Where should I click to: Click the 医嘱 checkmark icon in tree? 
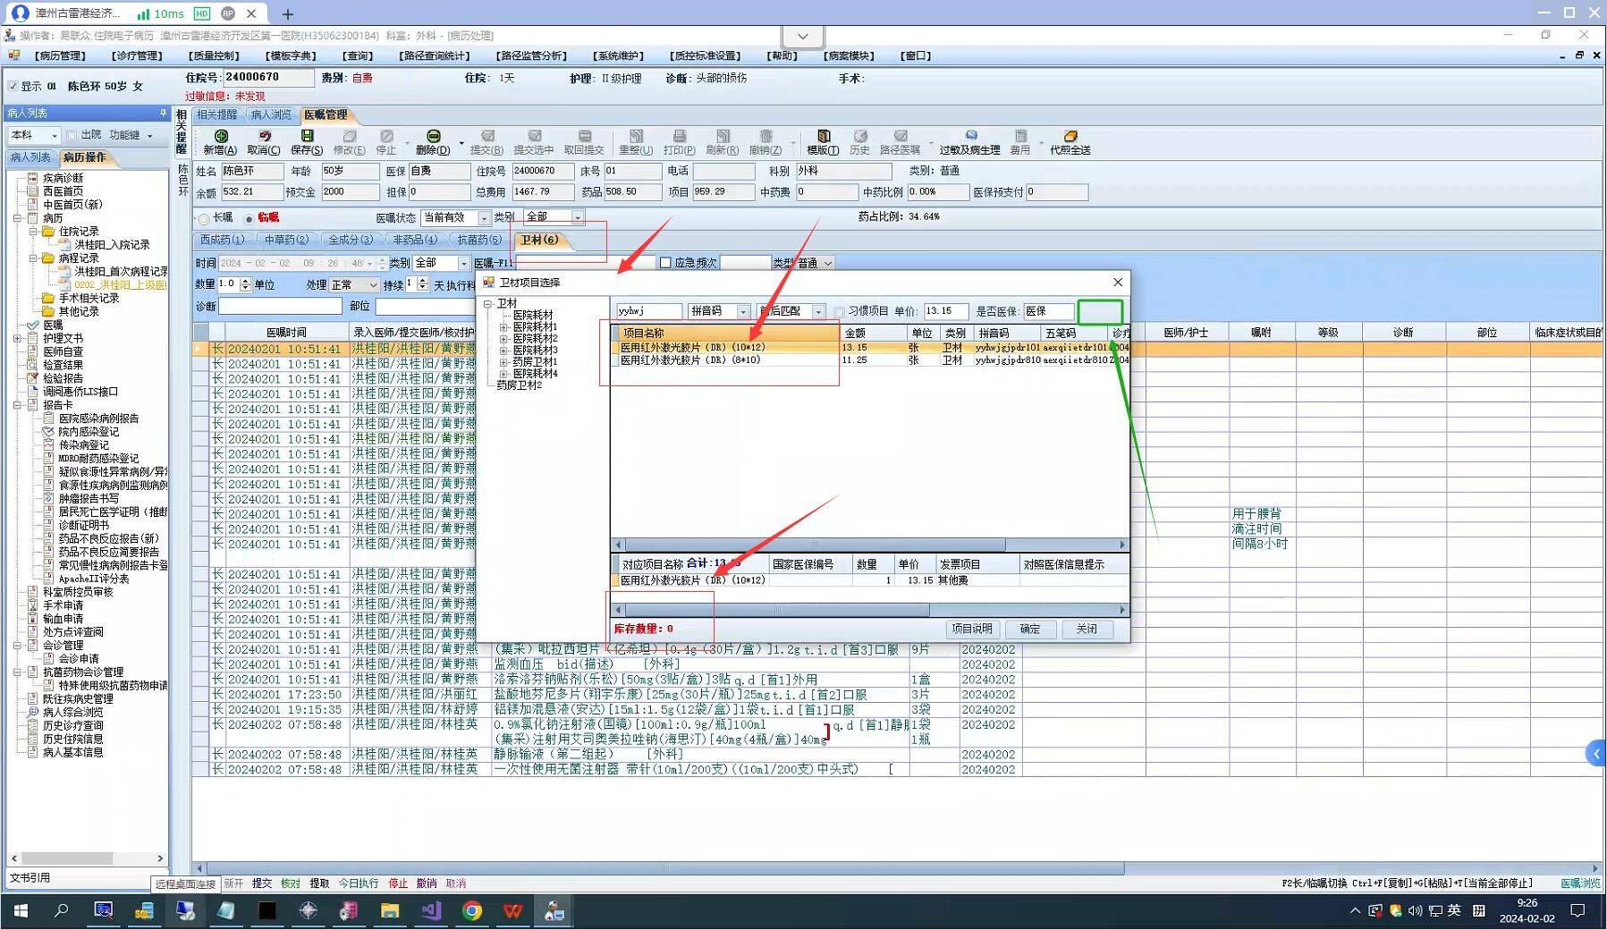pos(33,325)
